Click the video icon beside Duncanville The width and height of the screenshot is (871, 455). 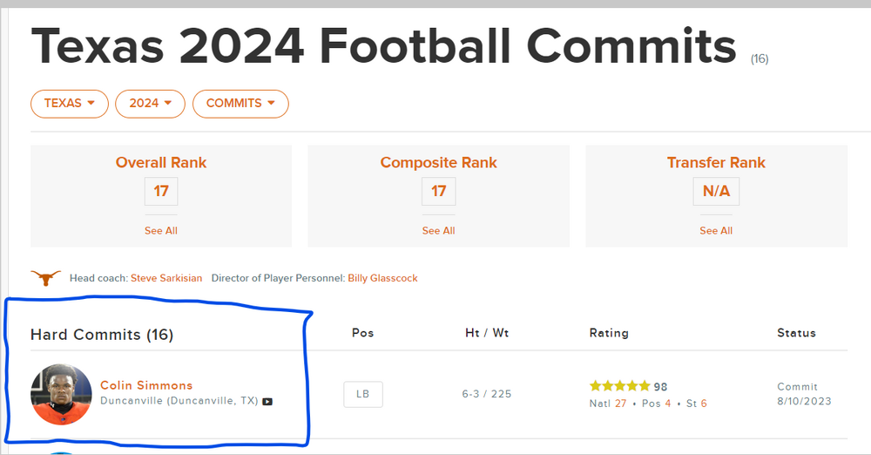(x=267, y=402)
